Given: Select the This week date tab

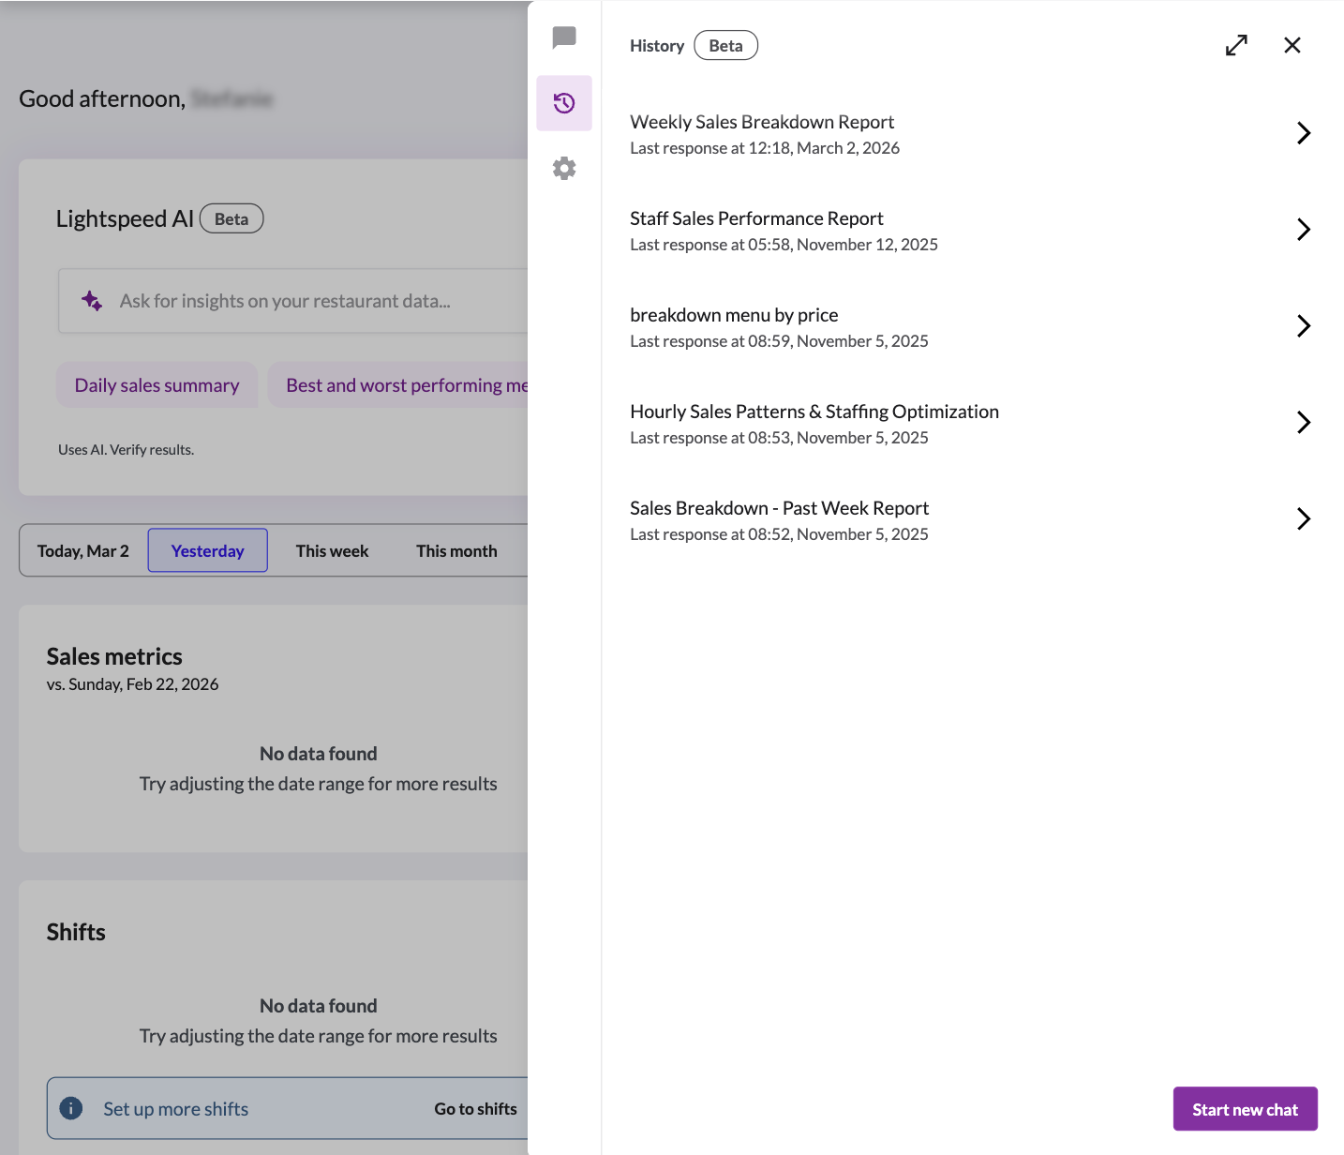Looking at the screenshot, I should (x=332, y=550).
